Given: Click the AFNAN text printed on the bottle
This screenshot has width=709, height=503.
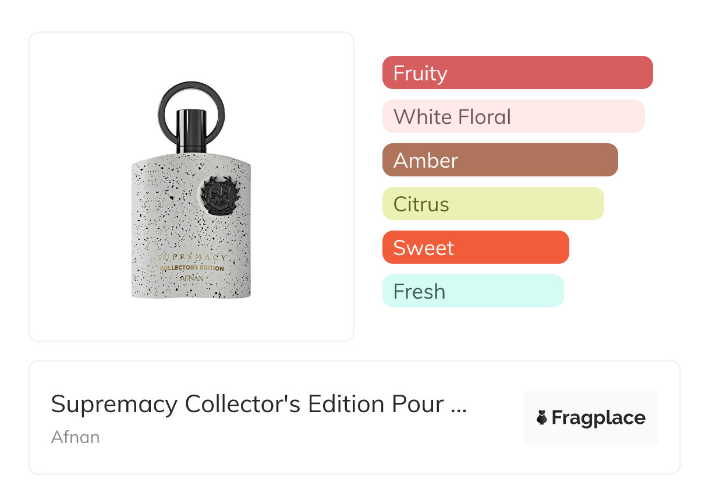Looking at the screenshot, I should 192,278.
